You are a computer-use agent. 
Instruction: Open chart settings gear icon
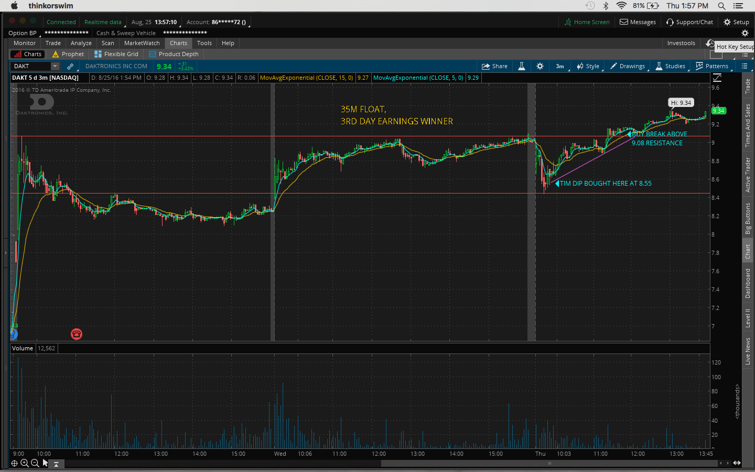[540, 66]
